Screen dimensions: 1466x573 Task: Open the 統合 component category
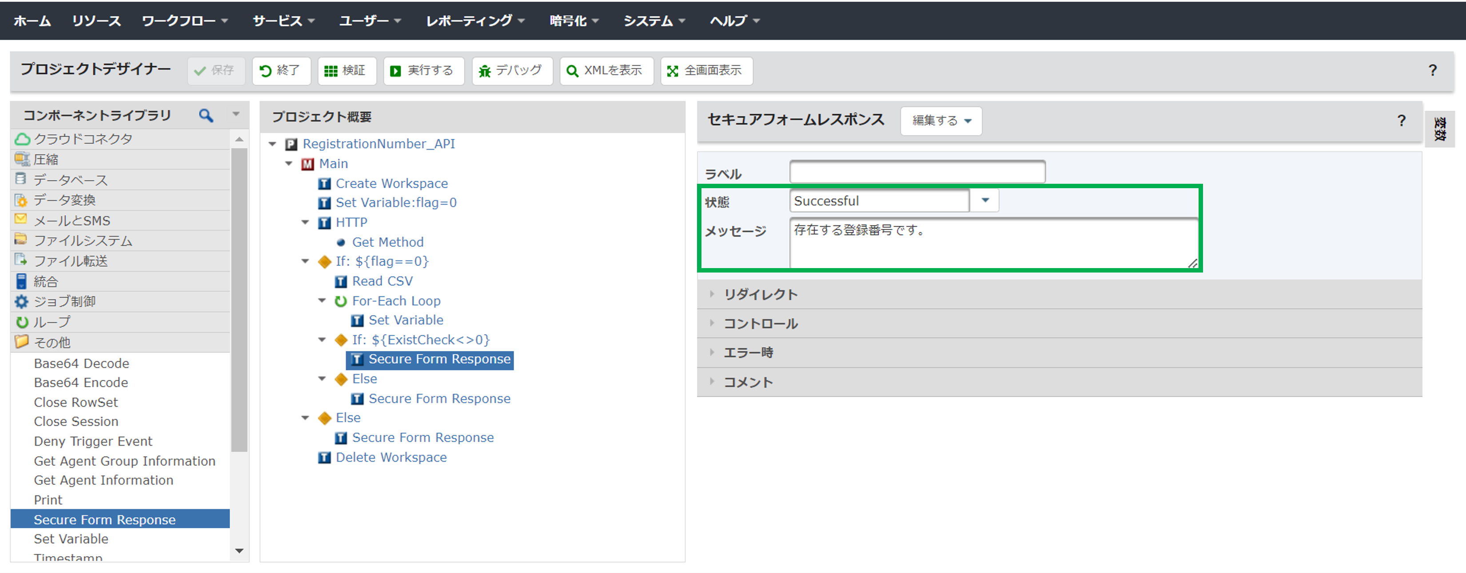click(120, 281)
